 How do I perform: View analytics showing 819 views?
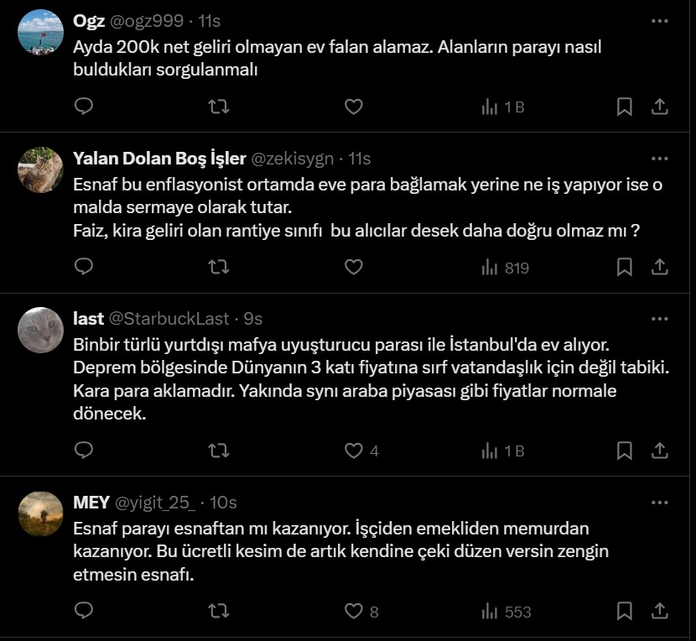[505, 267]
